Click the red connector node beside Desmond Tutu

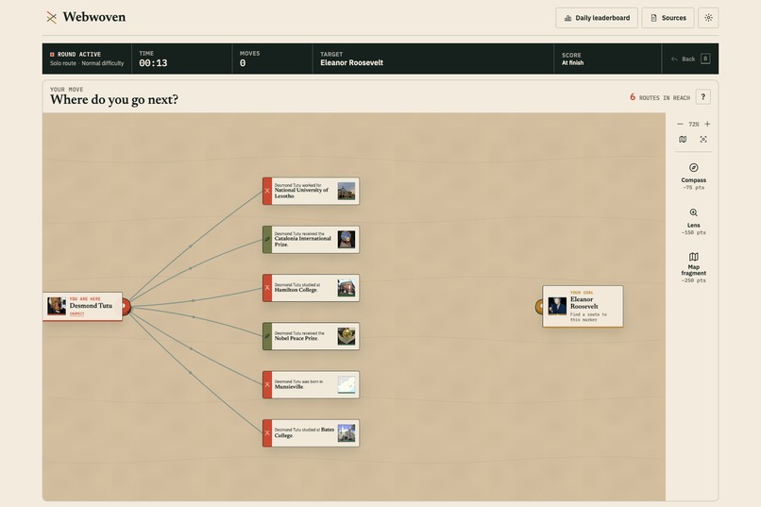126,306
